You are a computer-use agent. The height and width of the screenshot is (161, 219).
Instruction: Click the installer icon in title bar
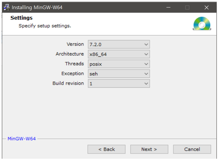coord(7,7)
